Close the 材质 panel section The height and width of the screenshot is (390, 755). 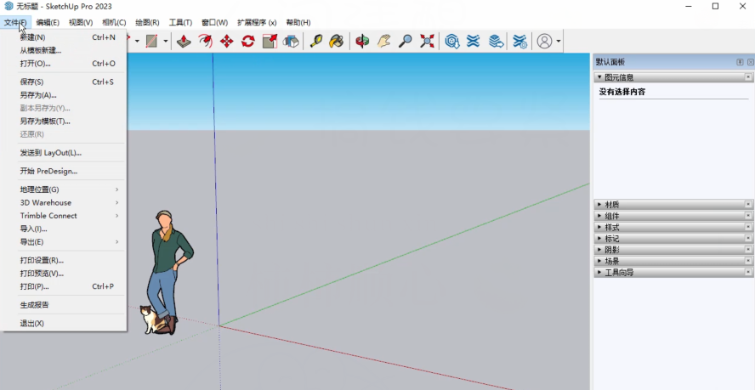point(748,205)
